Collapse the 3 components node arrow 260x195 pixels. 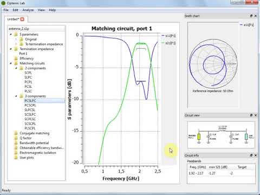(16, 96)
